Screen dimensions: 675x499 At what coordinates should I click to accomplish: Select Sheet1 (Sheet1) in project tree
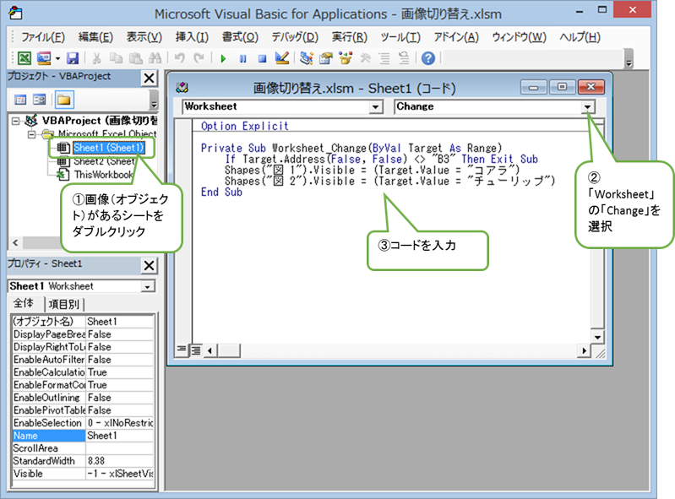(x=108, y=148)
